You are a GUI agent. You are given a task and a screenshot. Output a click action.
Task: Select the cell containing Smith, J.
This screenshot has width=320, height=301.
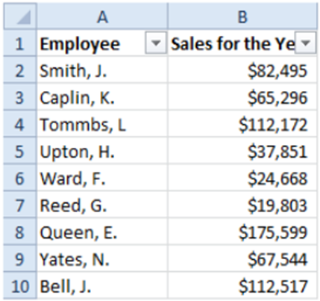tap(102, 70)
